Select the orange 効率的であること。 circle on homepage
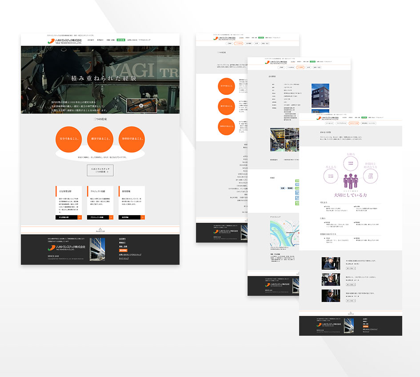The width and height of the screenshot is (420, 377). pos(132,139)
